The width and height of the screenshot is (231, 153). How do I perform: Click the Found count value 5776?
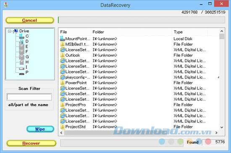coord(220,142)
